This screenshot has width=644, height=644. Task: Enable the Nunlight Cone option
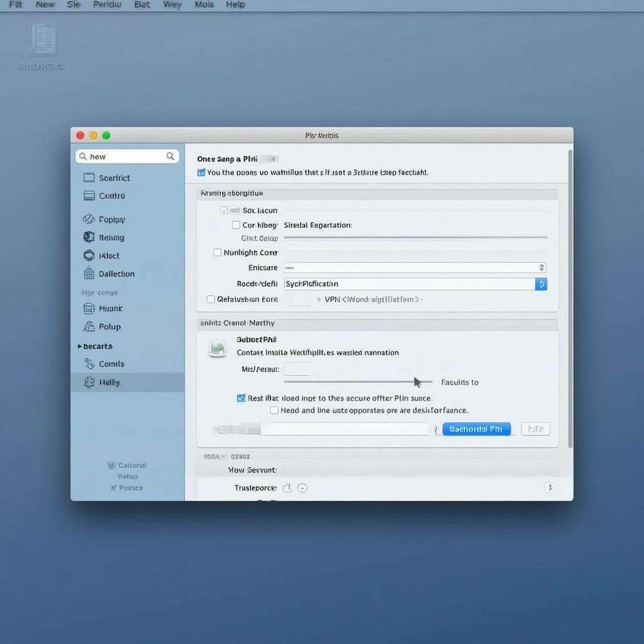[217, 252]
